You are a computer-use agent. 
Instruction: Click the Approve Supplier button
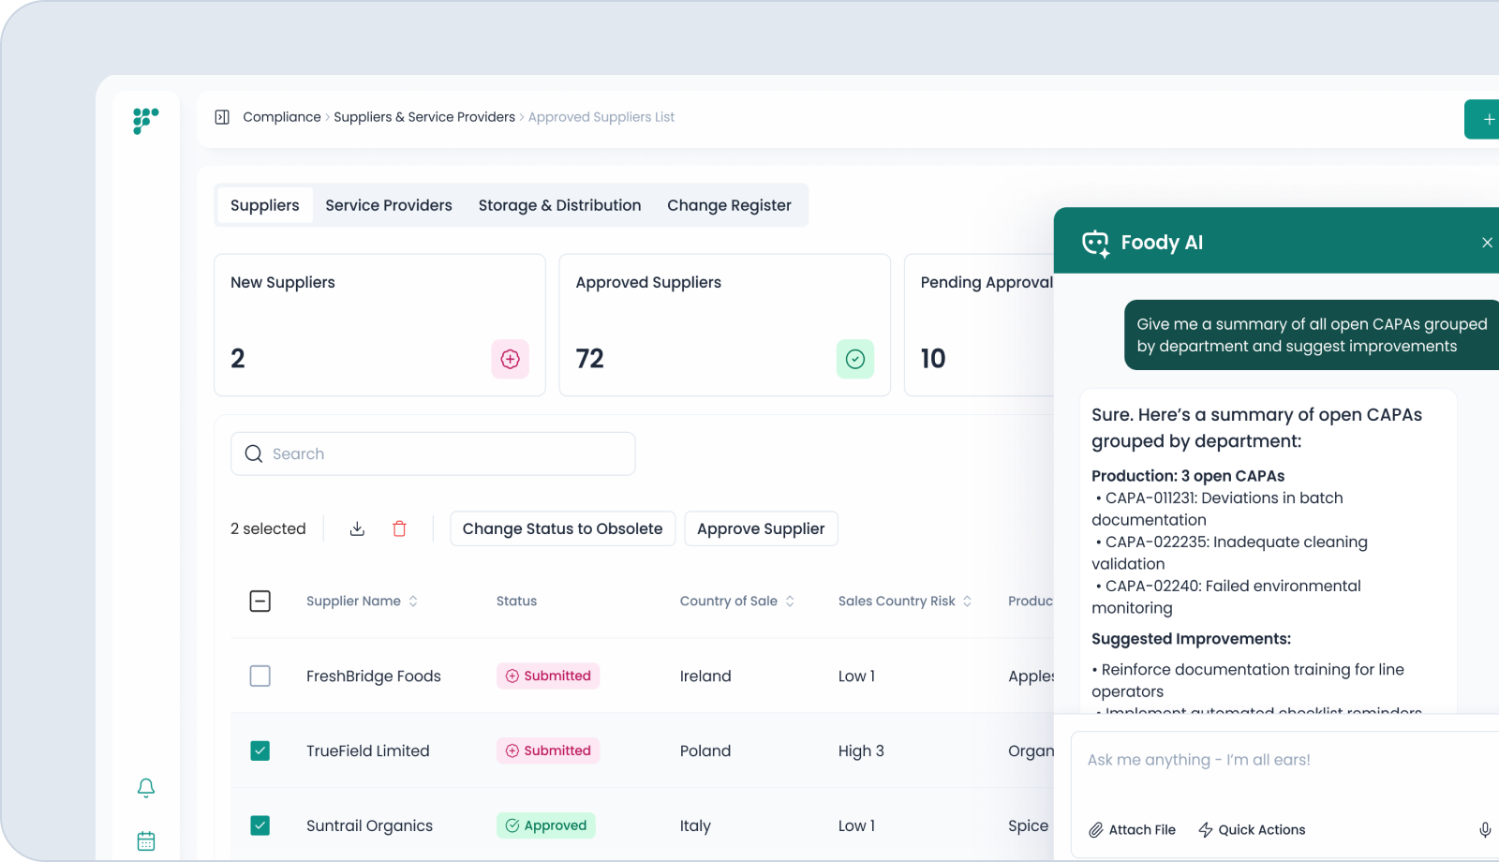(761, 528)
